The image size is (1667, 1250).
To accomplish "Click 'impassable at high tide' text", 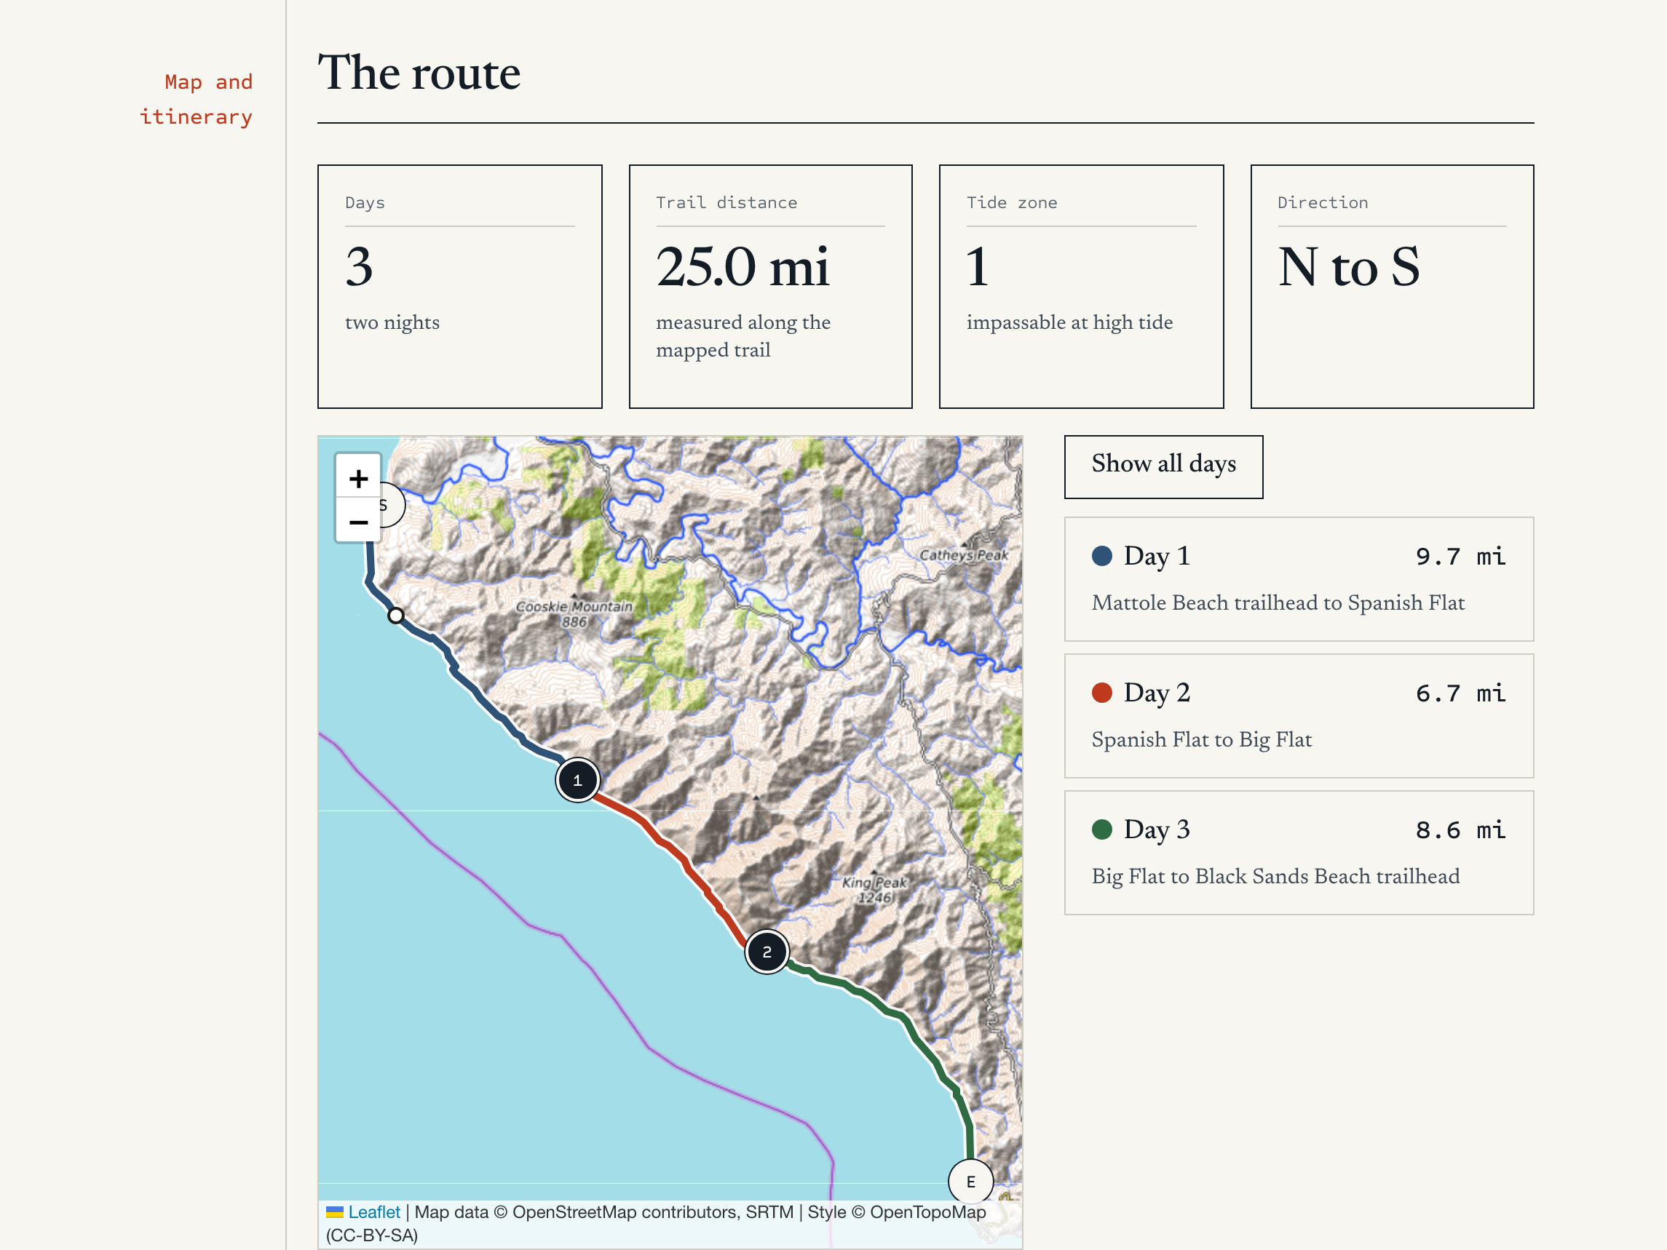I will pos(1069,322).
